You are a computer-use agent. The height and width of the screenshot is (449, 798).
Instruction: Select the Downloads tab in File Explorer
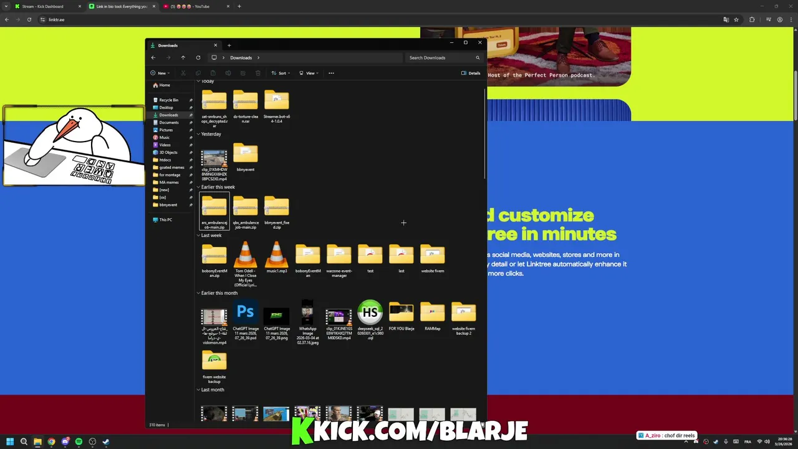pyautogui.click(x=183, y=45)
